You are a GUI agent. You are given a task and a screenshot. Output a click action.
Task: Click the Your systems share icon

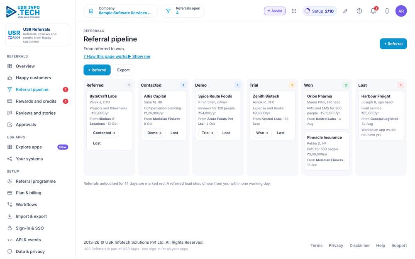click(10, 159)
